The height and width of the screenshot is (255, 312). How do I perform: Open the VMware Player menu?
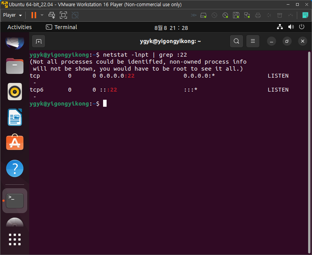12,15
